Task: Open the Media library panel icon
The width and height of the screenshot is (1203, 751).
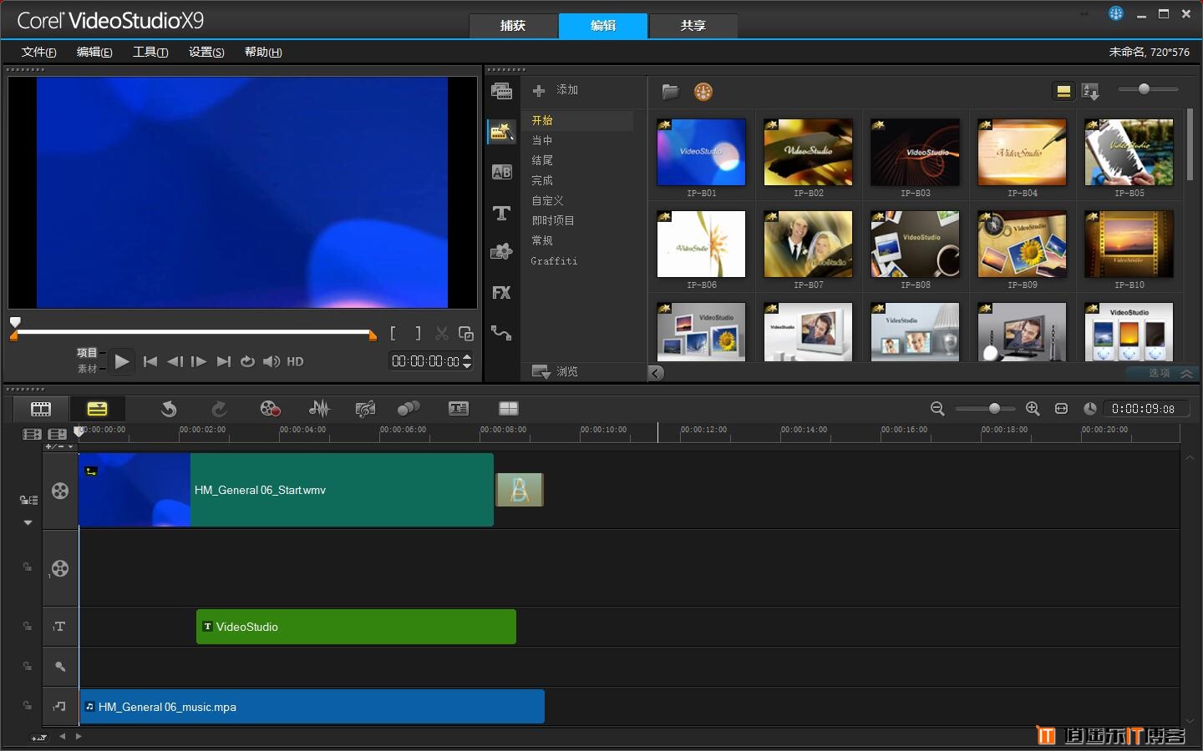Action: tap(501, 91)
